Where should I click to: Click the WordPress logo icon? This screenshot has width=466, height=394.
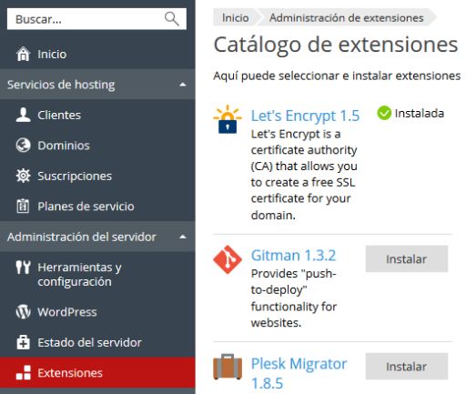click(23, 312)
